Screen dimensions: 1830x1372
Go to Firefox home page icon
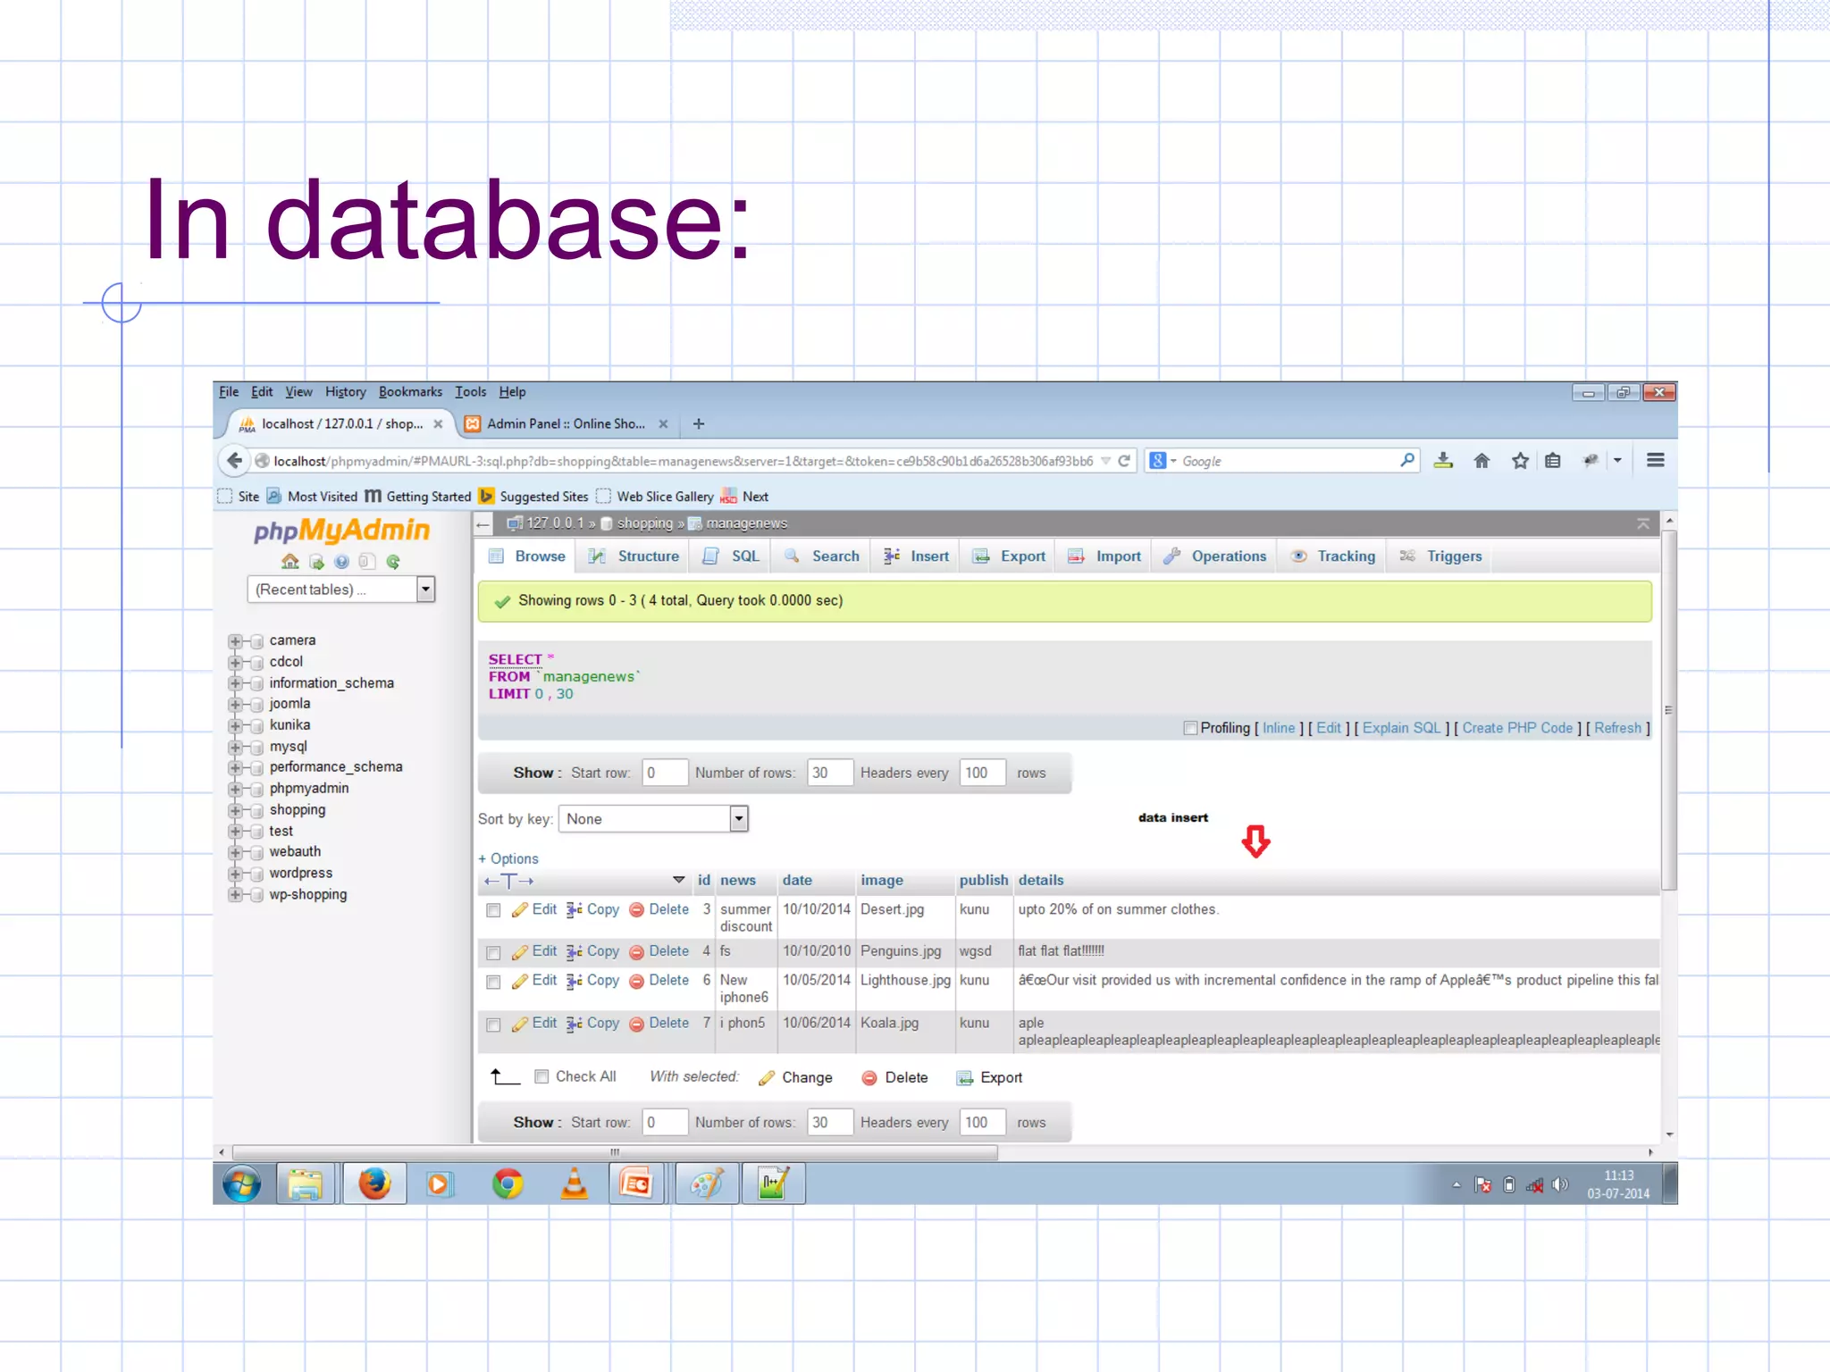point(1482,460)
